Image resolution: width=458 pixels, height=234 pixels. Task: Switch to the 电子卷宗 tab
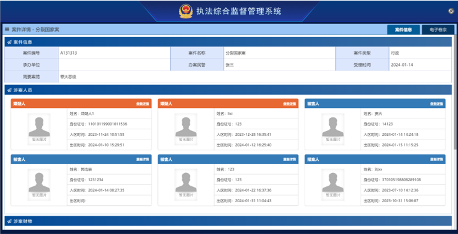(438, 30)
